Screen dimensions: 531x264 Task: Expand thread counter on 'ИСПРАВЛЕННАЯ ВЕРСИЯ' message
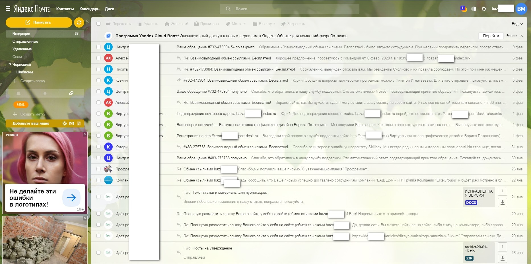click(x=503, y=191)
